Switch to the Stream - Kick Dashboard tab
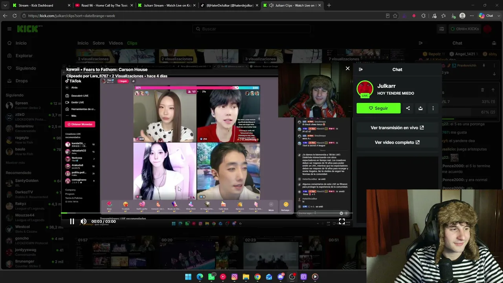 (x=41, y=6)
